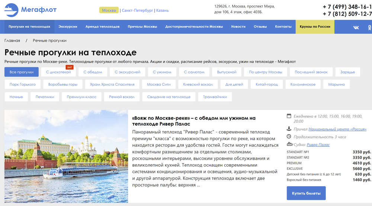Screen dimensions: 372x206
Task: Choose the Коломенское tag
Action: (x=303, y=84)
